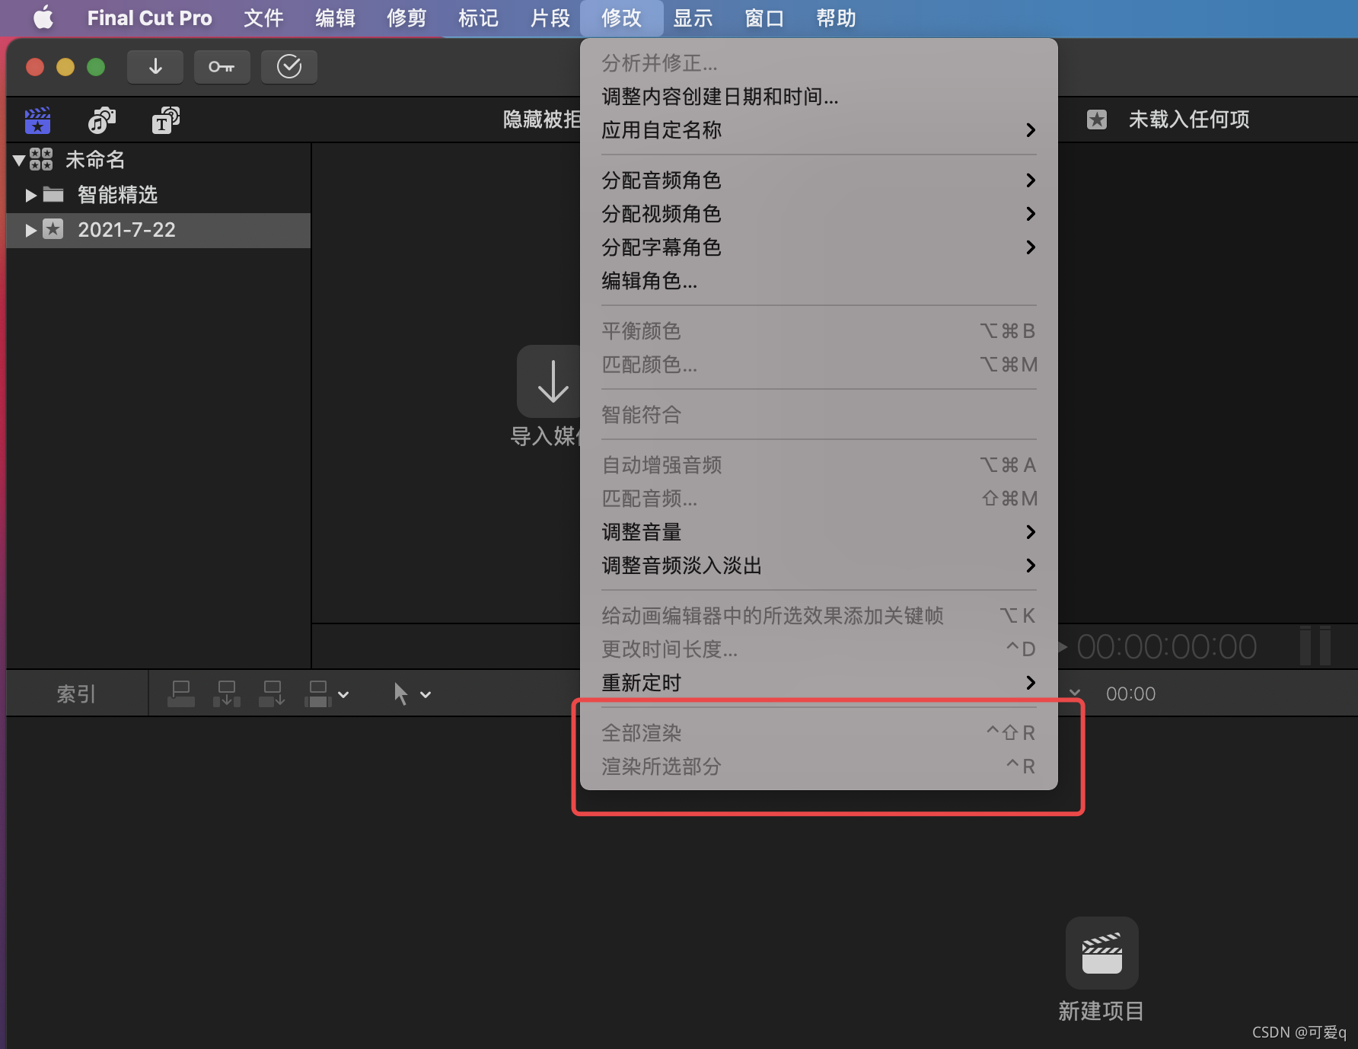Image resolution: width=1358 pixels, height=1049 pixels.
Task: Click the 新建项目 label
Action: (1101, 1011)
